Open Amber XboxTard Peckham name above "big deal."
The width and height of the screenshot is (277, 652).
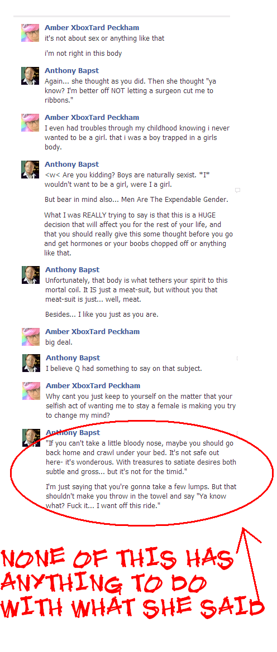[93, 332]
